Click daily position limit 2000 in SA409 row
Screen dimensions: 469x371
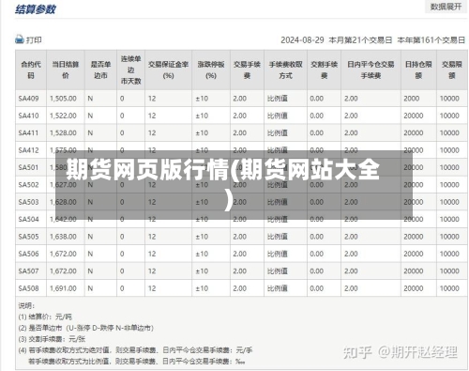pos(412,99)
